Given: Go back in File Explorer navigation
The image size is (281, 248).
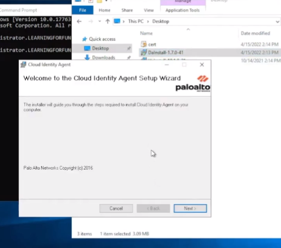Looking at the screenshot, I should click(x=79, y=22).
